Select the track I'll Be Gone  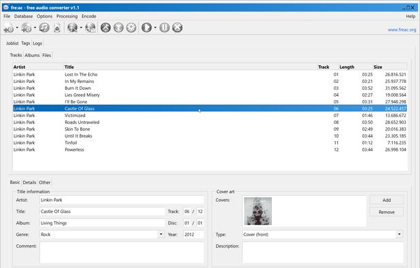tap(210, 102)
